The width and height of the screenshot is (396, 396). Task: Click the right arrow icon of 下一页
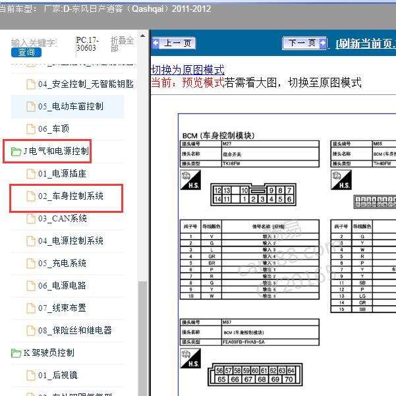click(x=323, y=43)
